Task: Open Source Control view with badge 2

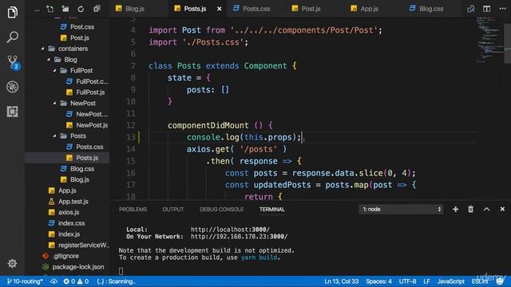Action: (x=13, y=62)
